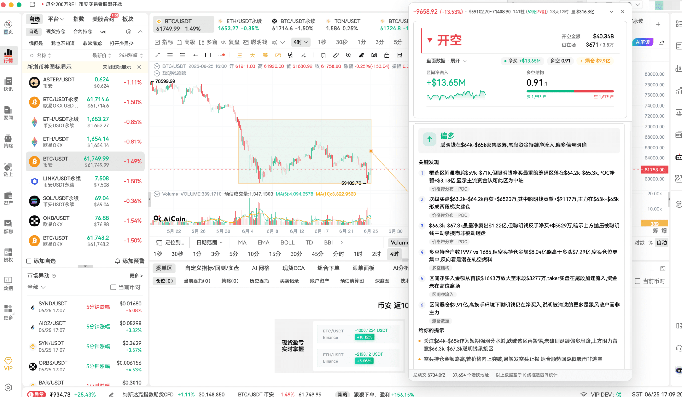The height and width of the screenshot is (397, 682).
Task: Open 链上 on-chain in left sidebar
Action: [8, 170]
